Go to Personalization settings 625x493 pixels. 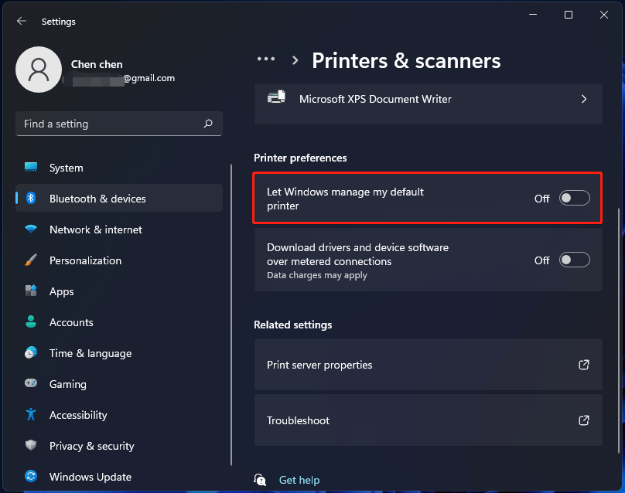[85, 260]
